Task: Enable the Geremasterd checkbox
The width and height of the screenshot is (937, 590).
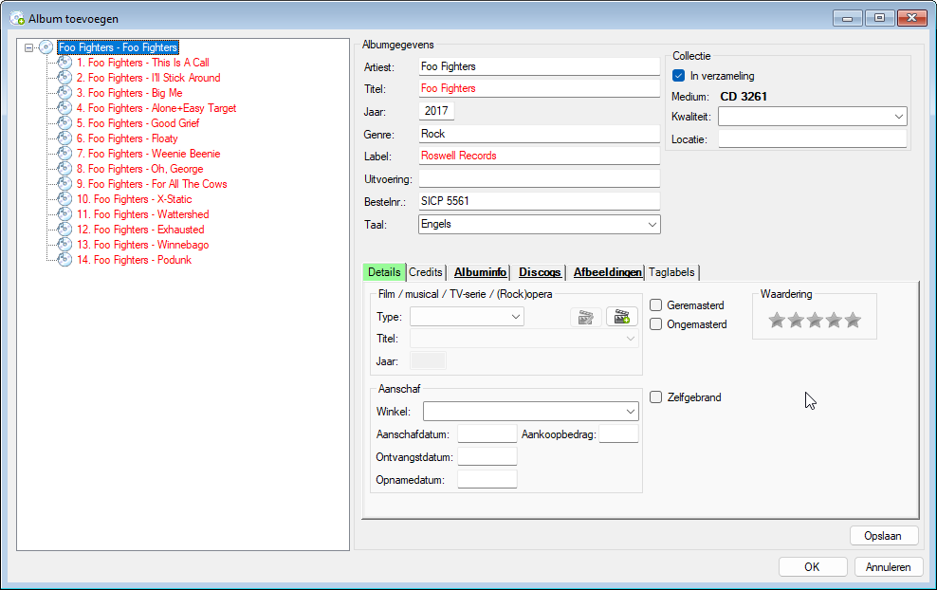Action: point(656,305)
